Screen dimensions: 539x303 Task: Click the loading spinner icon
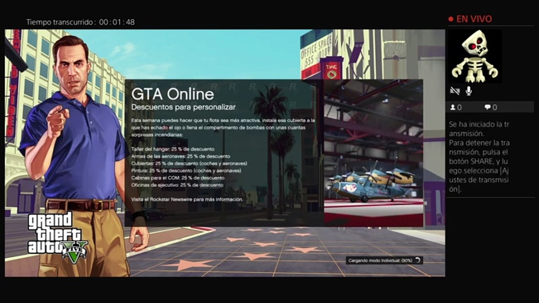pos(417,260)
